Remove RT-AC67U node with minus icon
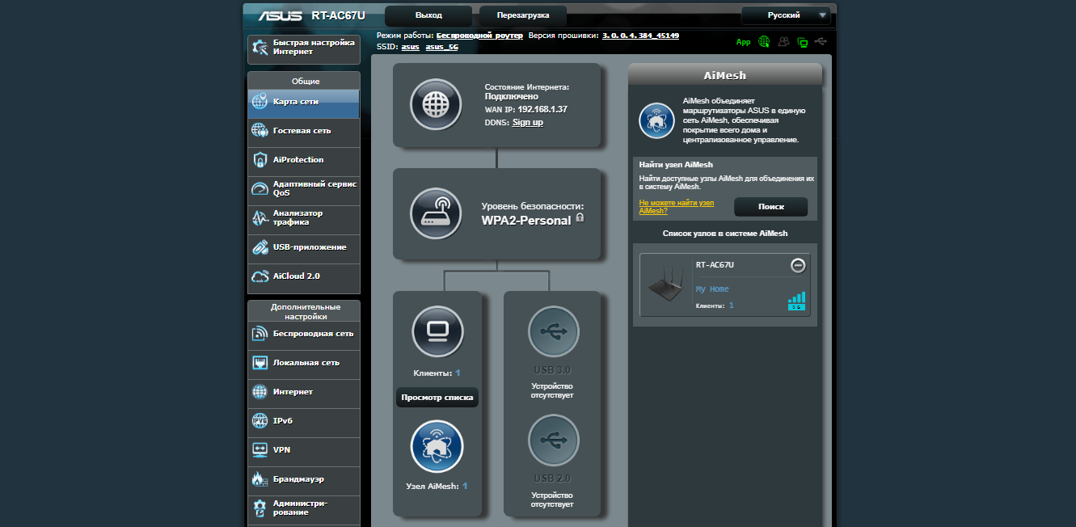Image resolution: width=1076 pixels, height=527 pixels. 797,265
